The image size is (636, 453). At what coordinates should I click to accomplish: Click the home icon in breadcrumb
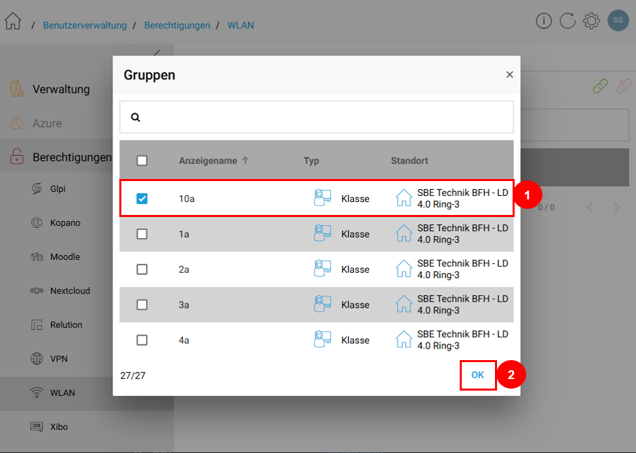(13, 22)
